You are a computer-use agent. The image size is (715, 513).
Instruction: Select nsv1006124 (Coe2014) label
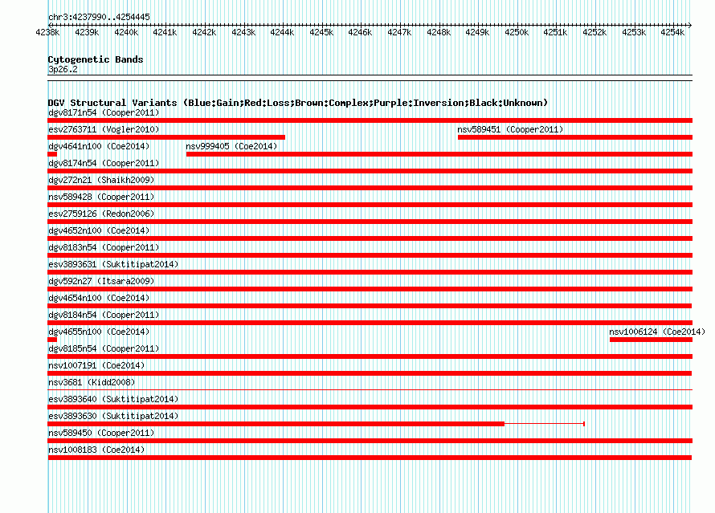pos(657,332)
